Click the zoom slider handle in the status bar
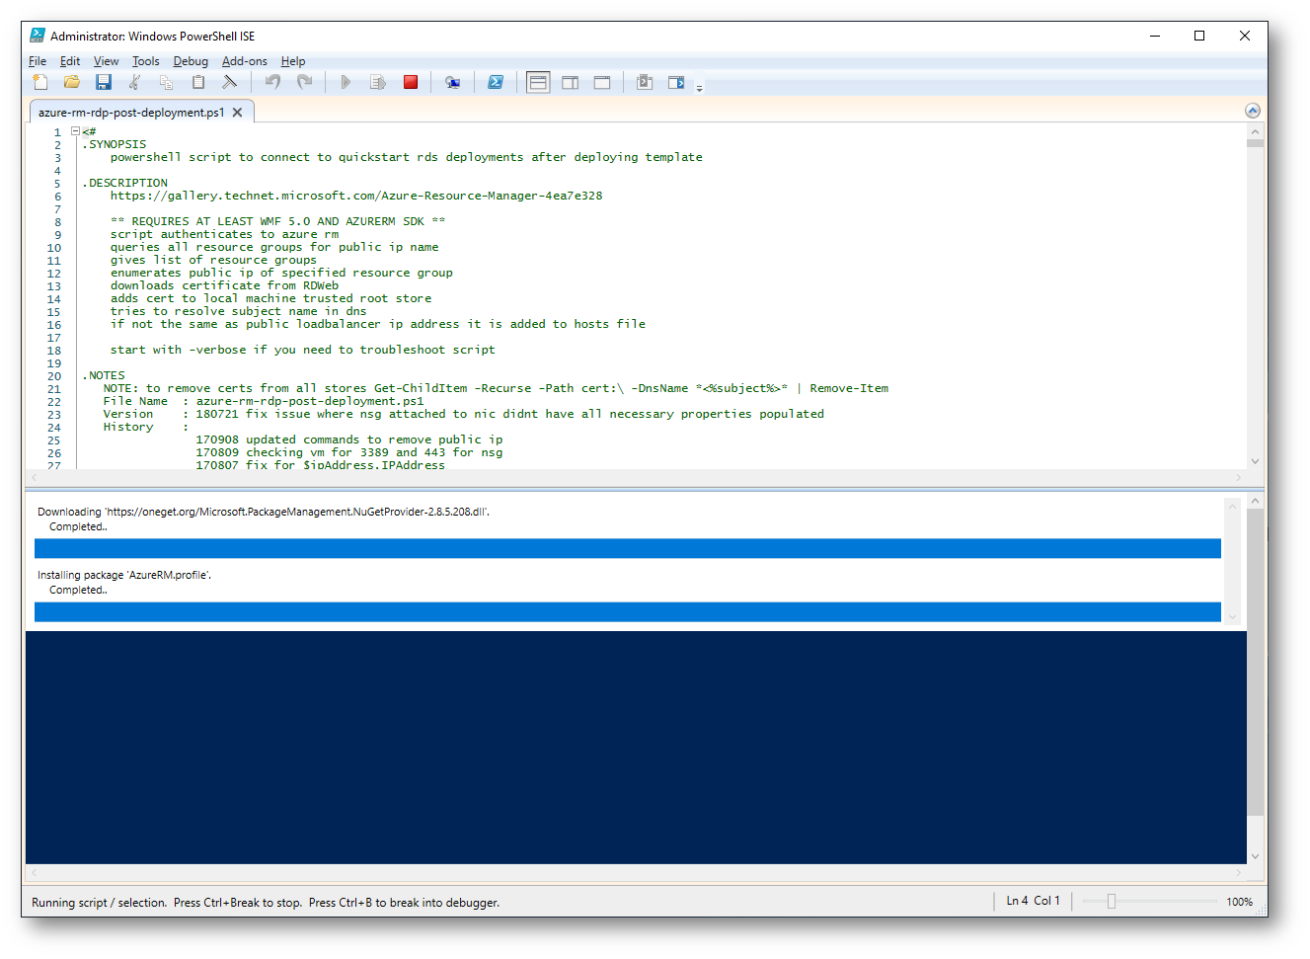Screen dimensions: 1310x959 (1112, 901)
